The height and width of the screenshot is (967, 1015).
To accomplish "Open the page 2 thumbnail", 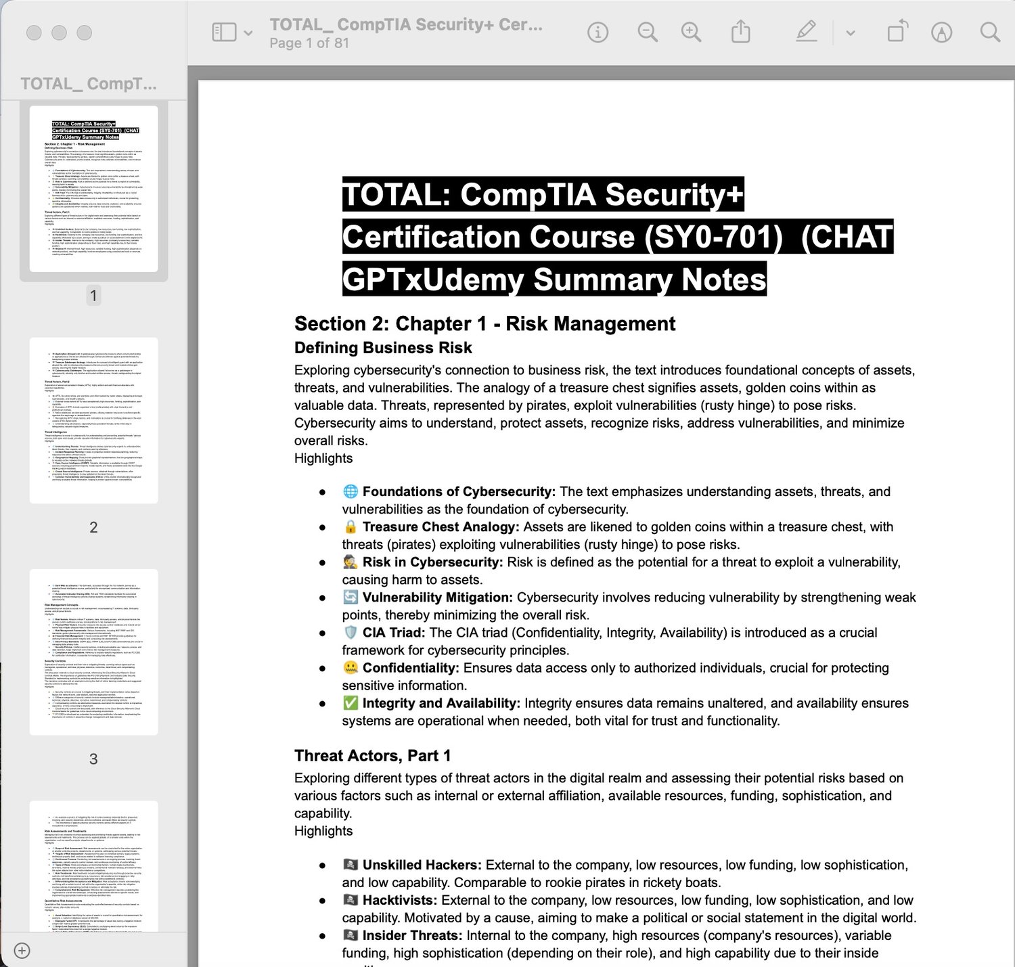I will tap(93, 420).
